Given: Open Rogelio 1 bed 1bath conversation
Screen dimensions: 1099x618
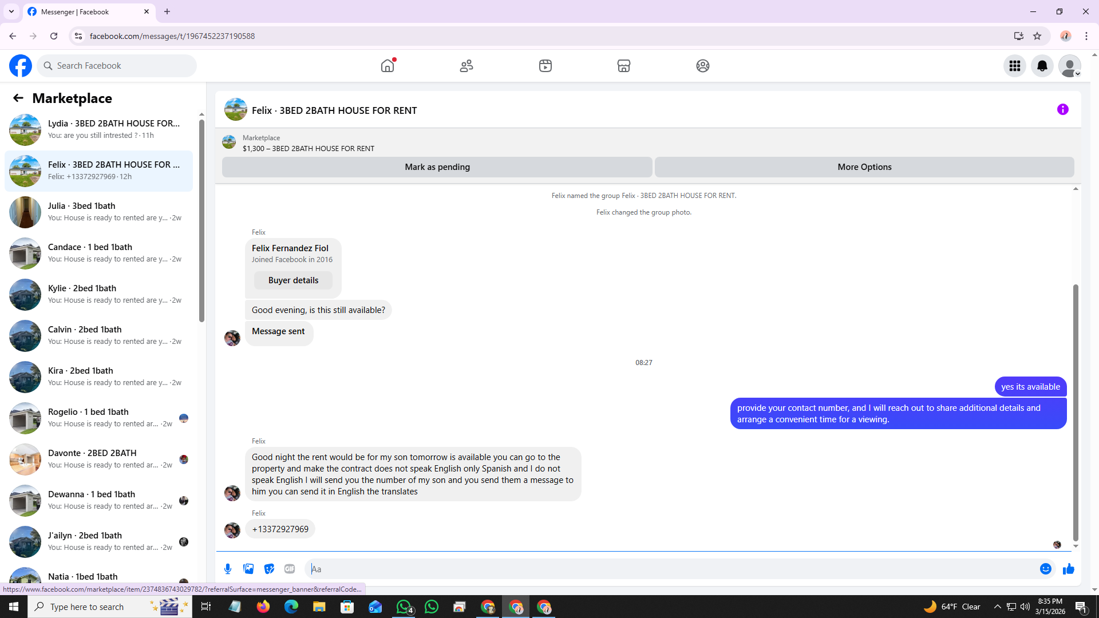Looking at the screenshot, I should click(98, 418).
